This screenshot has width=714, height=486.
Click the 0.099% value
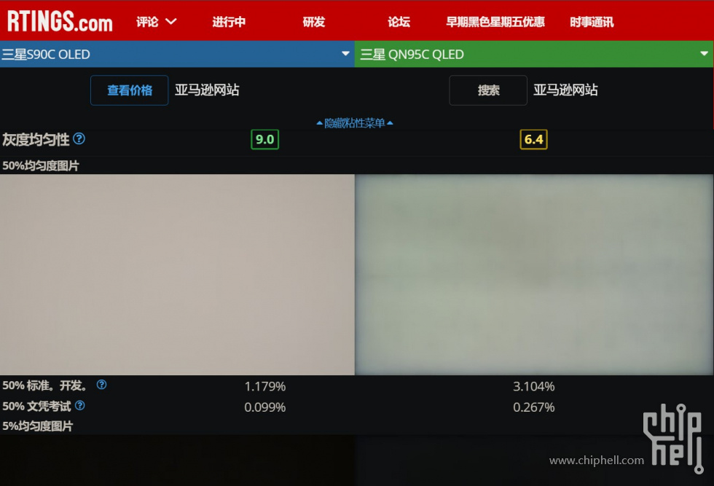(x=265, y=407)
